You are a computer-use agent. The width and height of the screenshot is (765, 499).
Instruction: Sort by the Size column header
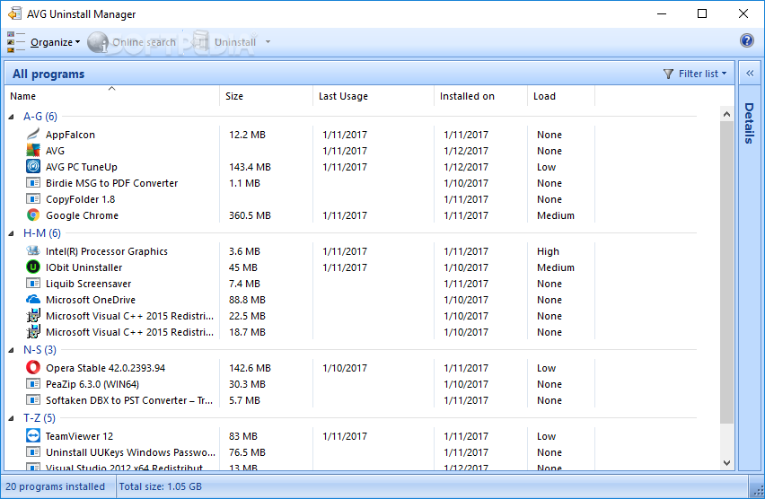coord(267,96)
